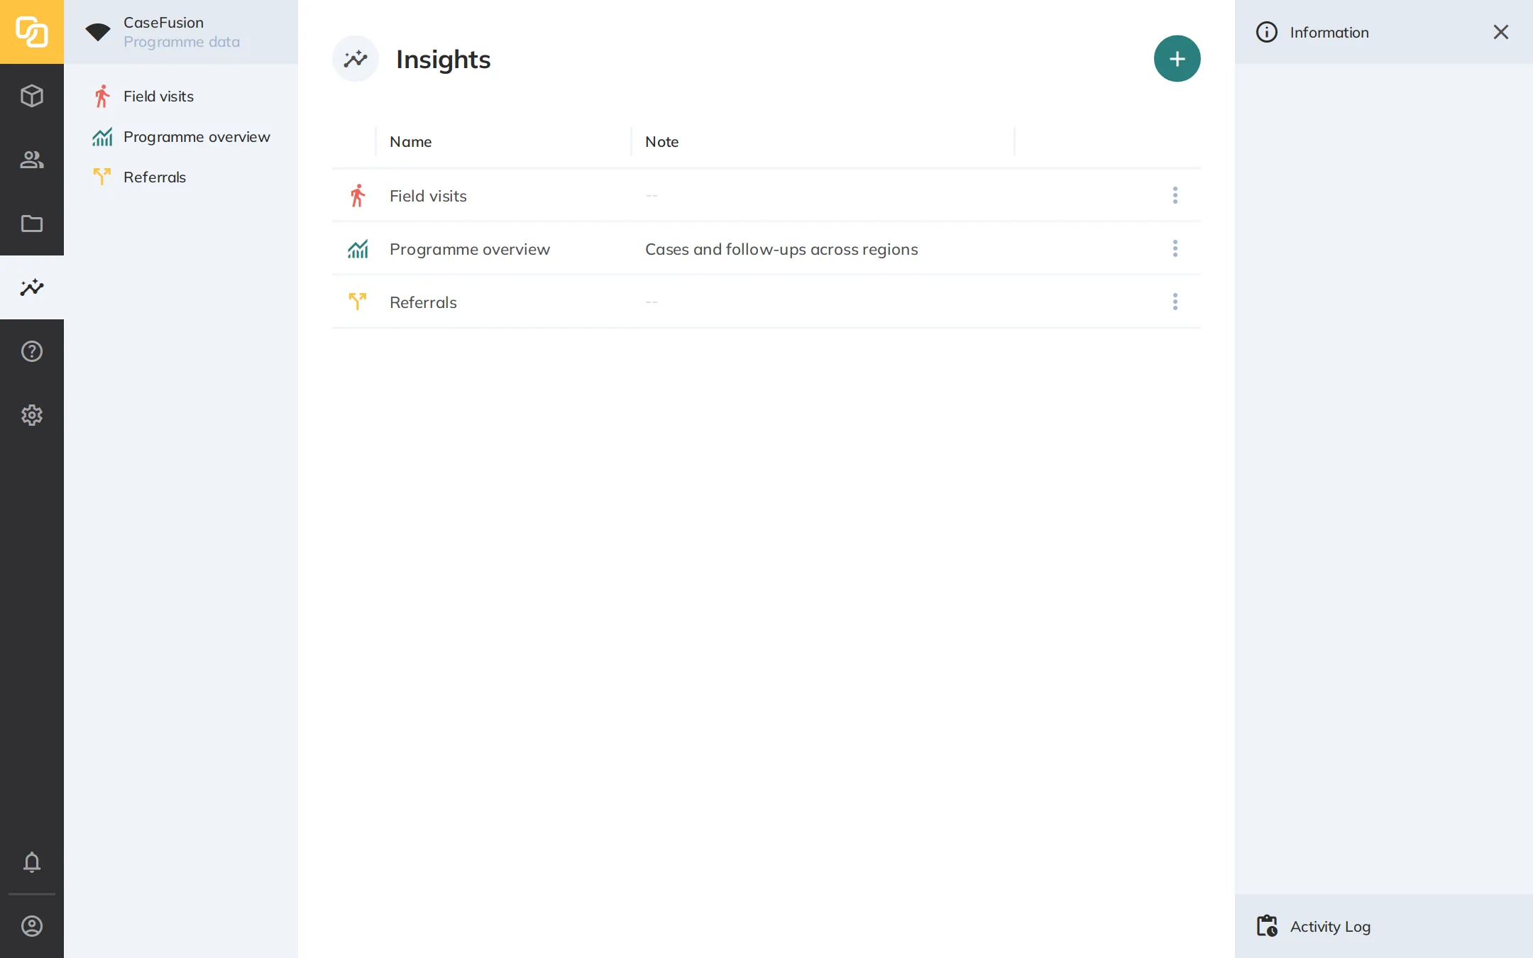Screen dimensions: 1533x958
Task: Click the Referrals row split-arrow icon
Action: click(358, 302)
